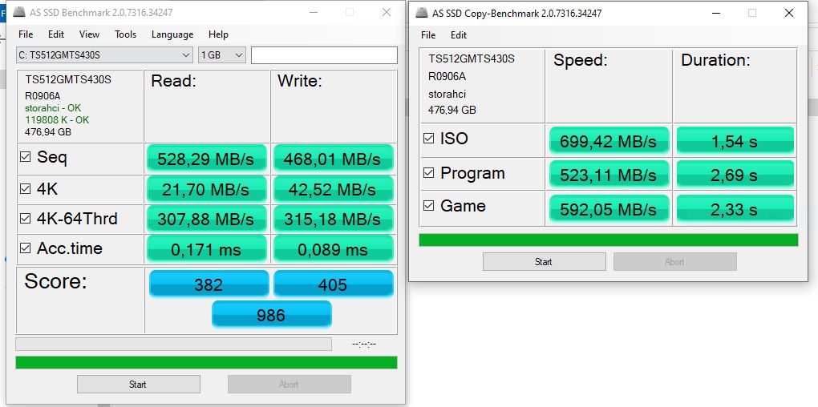Click Abort in Copy-Benchmark window
Viewport: 818px width, 407px height.
[x=674, y=262]
